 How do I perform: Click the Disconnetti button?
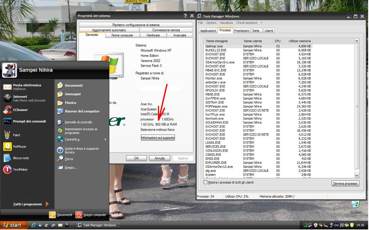coord(61,215)
